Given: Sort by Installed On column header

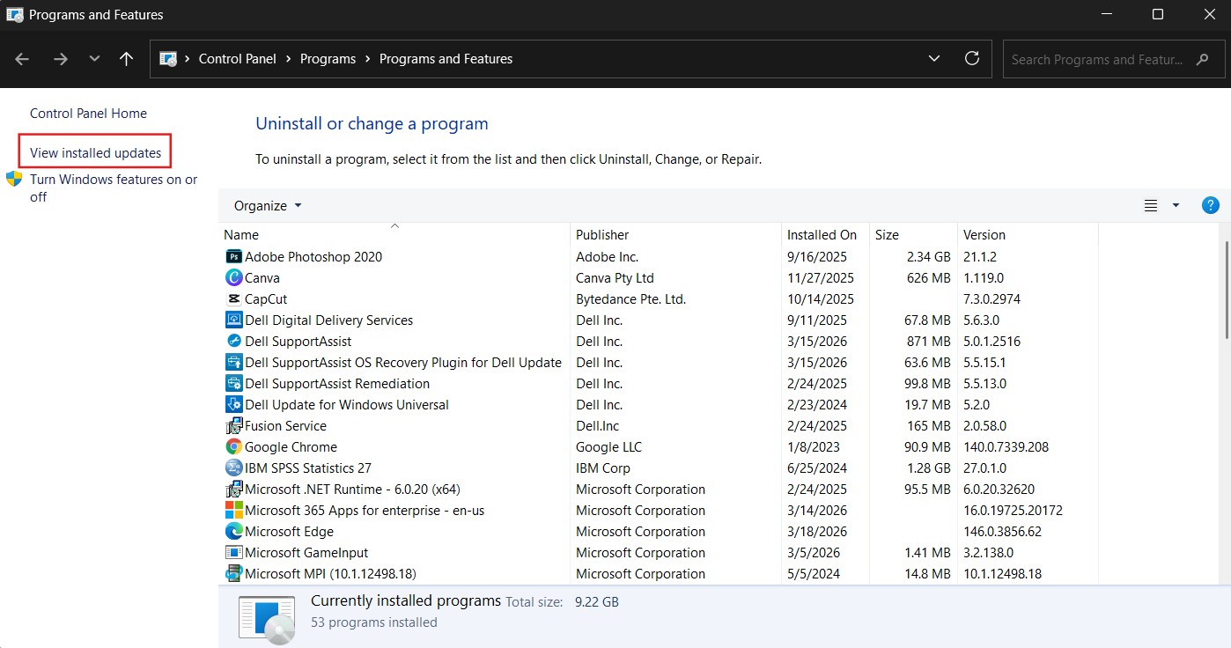Looking at the screenshot, I should [x=821, y=235].
